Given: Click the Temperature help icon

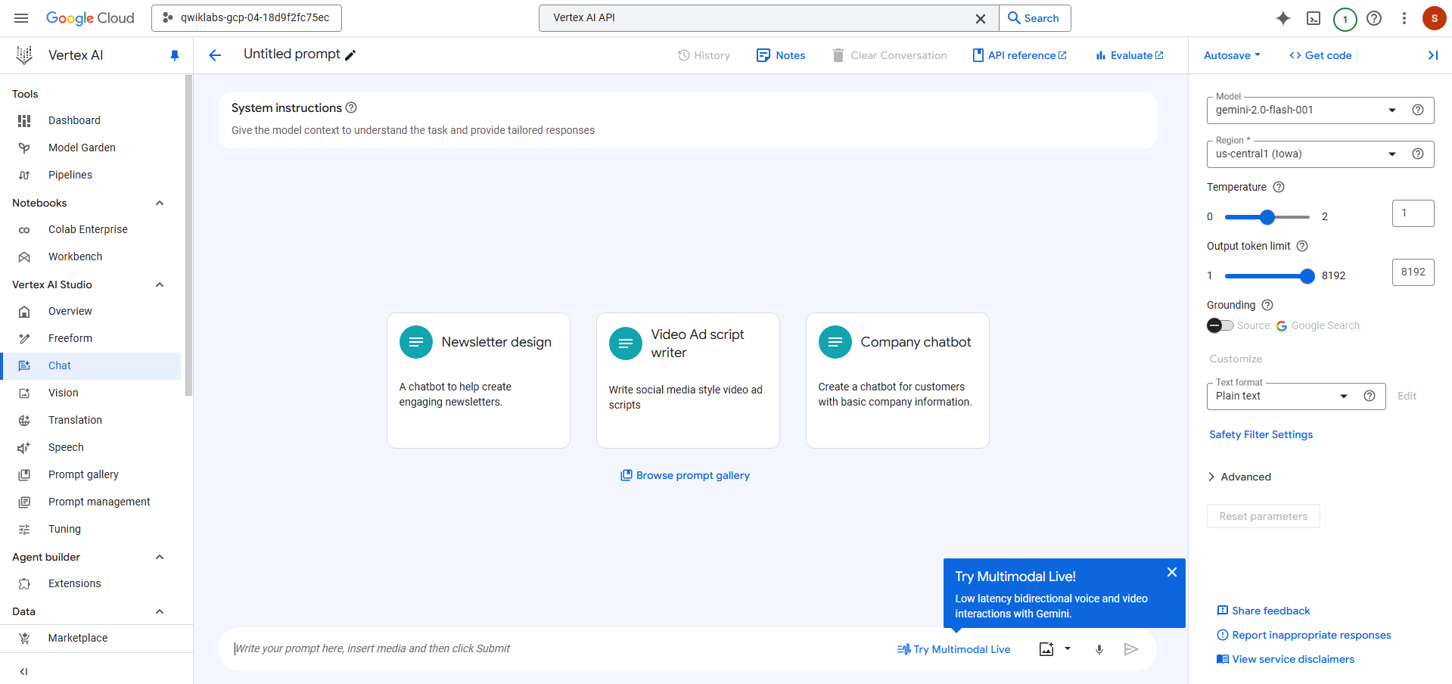Looking at the screenshot, I should [1279, 187].
